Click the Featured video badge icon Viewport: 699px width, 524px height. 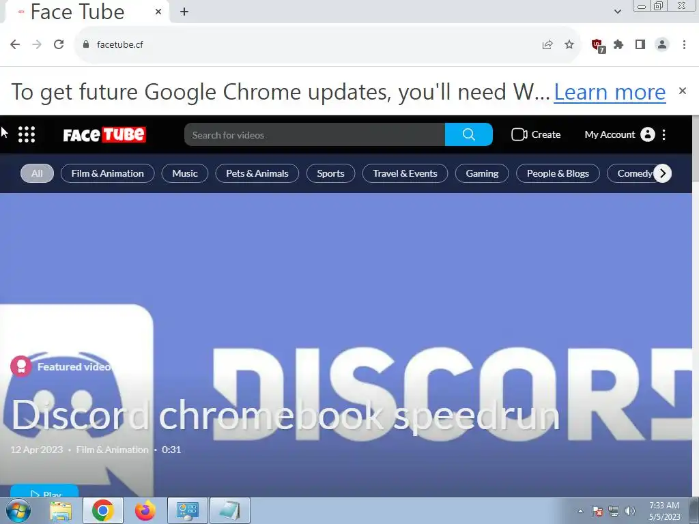[x=21, y=366]
